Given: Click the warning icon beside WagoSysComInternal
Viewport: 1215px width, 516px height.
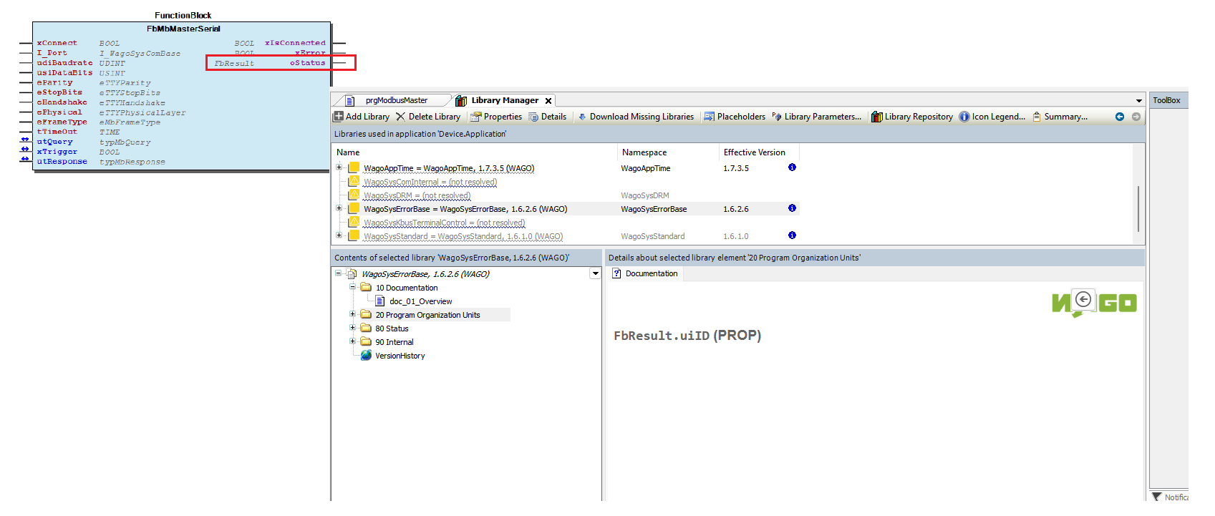Looking at the screenshot, I should pyautogui.click(x=354, y=181).
